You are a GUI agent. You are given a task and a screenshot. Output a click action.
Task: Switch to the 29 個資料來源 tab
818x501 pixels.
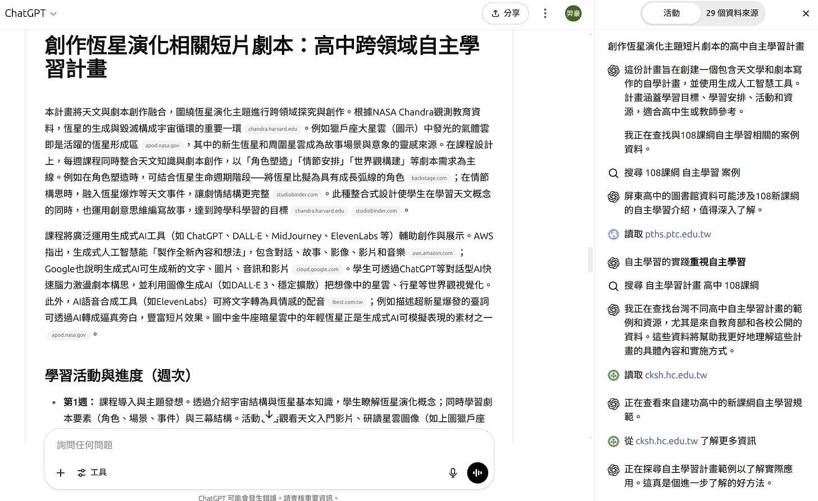[732, 13]
